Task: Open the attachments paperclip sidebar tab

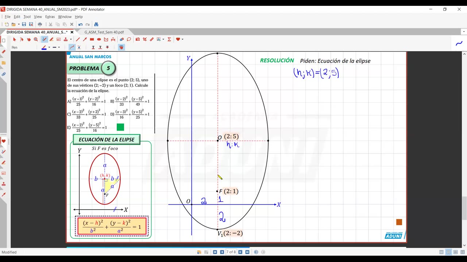Action: pos(4,74)
